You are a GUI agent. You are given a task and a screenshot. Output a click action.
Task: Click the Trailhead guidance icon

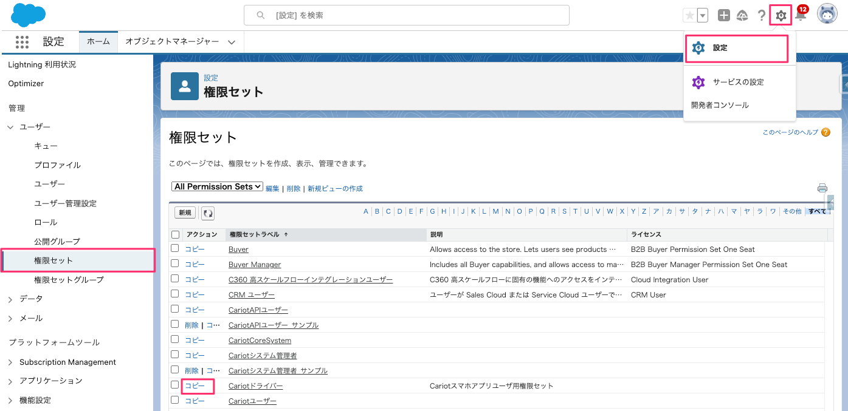coord(742,16)
